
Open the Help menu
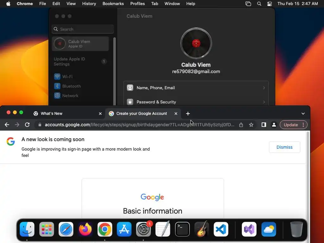click(190, 4)
